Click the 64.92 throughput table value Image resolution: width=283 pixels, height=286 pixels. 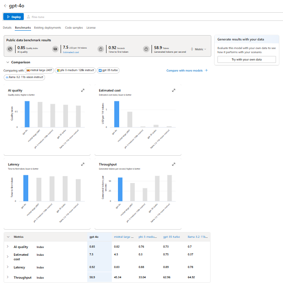[x=191, y=277]
